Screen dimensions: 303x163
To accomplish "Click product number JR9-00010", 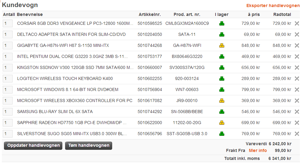I will coord(187,101).
